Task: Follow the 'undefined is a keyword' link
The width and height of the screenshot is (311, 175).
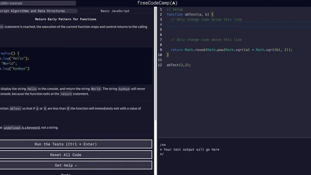Action: point(21,127)
